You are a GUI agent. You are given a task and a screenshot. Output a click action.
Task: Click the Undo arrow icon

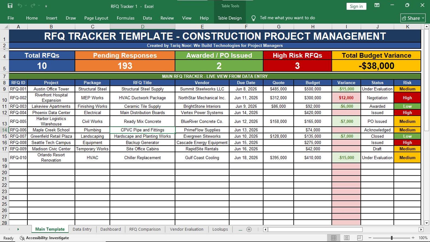[20, 6]
